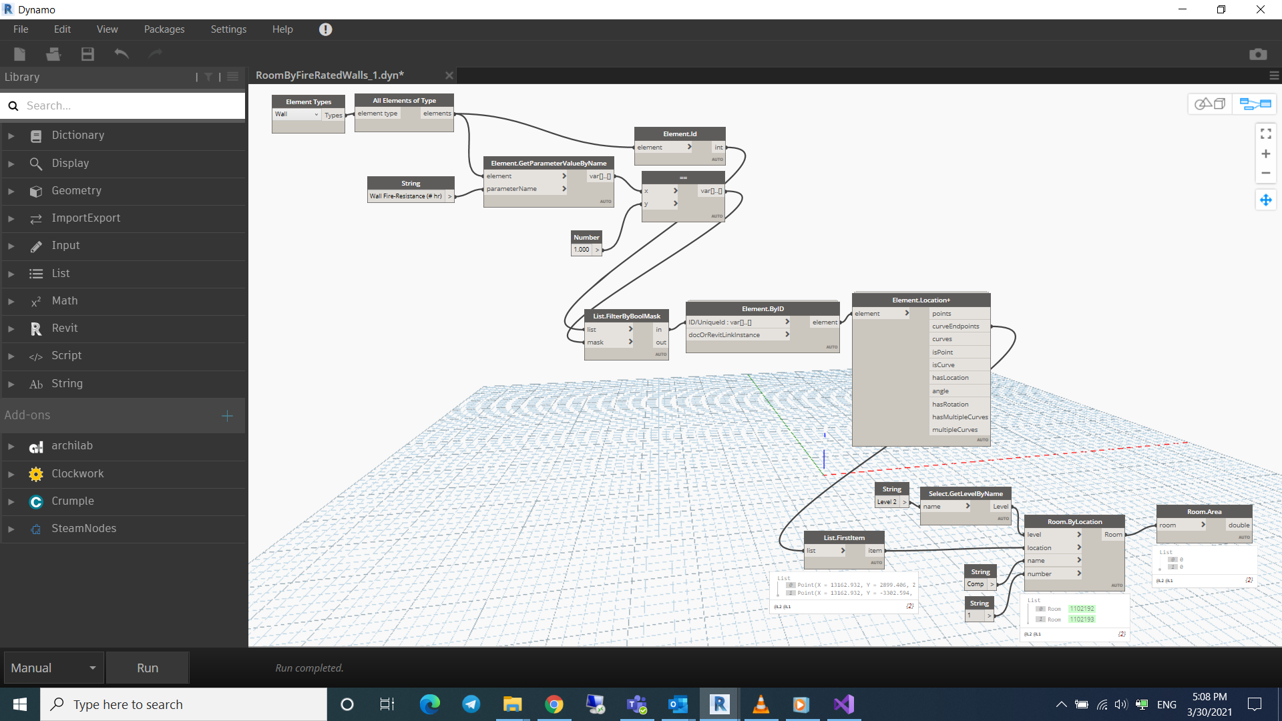Viewport: 1282px width, 721px height.
Task: Open Outlook from taskbar
Action: [678, 704]
